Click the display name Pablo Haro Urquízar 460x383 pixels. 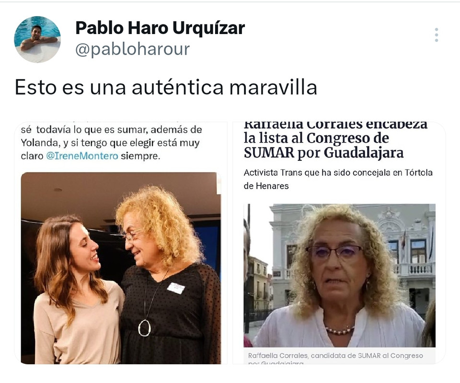click(160, 28)
